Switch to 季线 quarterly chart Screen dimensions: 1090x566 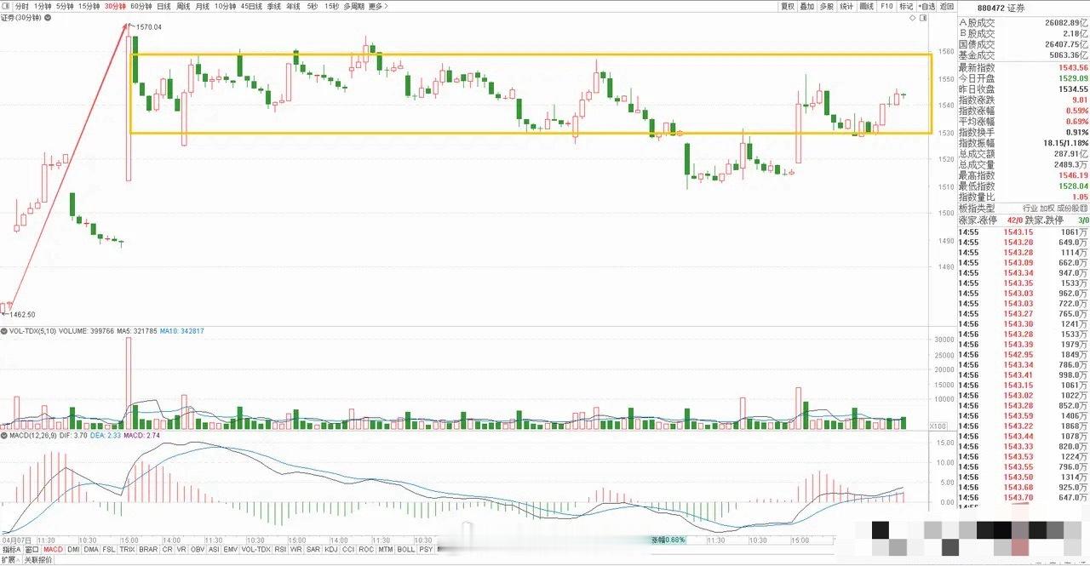tap(274, 6)
